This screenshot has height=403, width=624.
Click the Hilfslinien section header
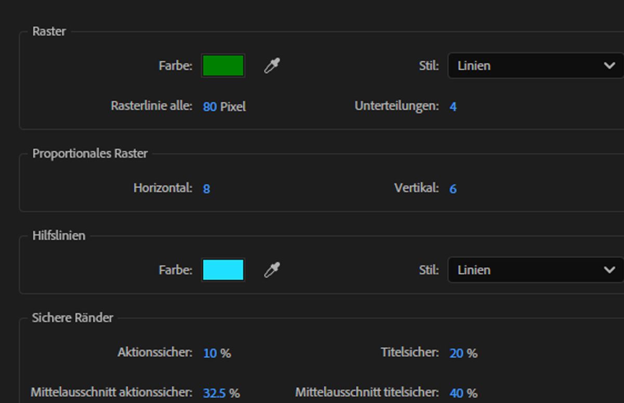pos(58,236)
